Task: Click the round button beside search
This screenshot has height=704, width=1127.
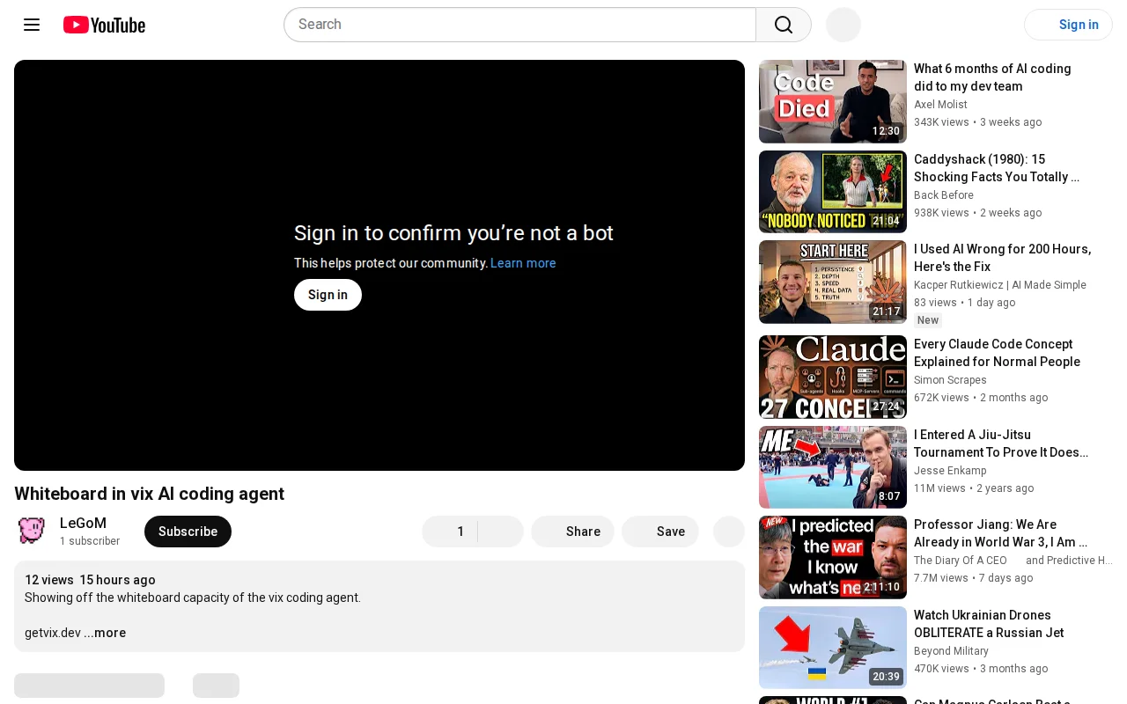Action: point(843,25)
